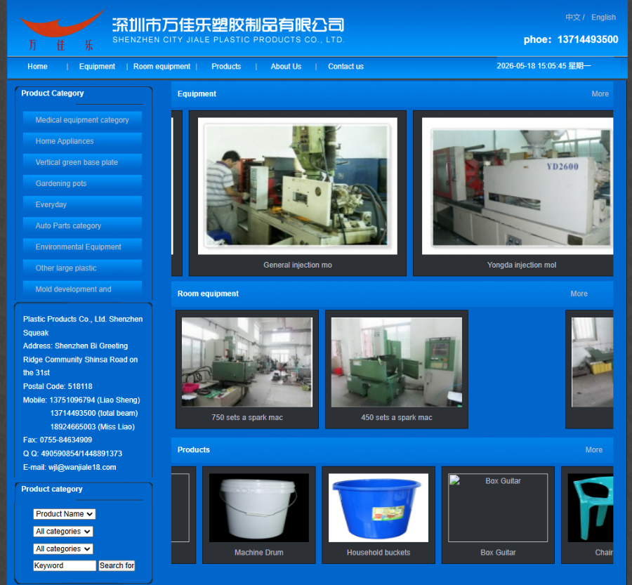This screenshot has height=585, width=632.
Task: Go to Room equipment in the navigation bar
Action: click(162, 67)
